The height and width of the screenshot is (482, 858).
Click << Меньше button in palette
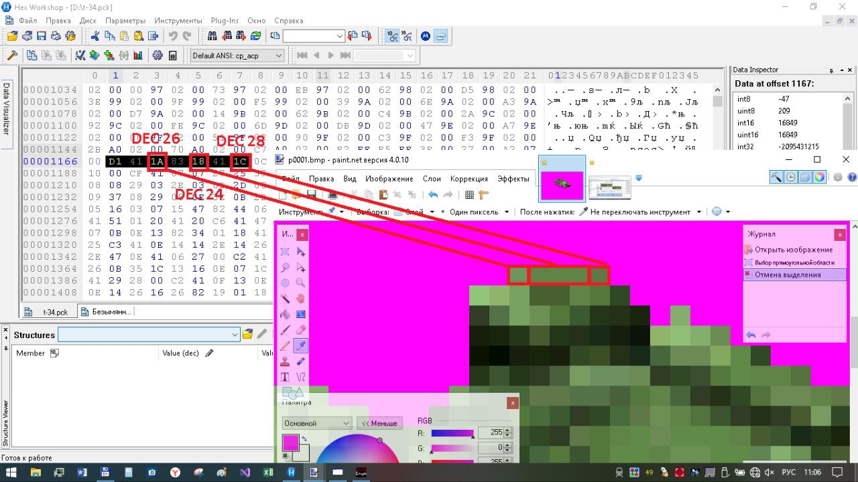click(x=379, y=423)
